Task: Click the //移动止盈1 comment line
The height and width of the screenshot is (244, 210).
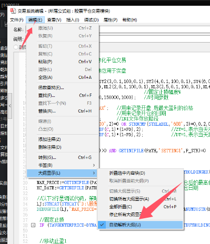Action: point(53,241)
